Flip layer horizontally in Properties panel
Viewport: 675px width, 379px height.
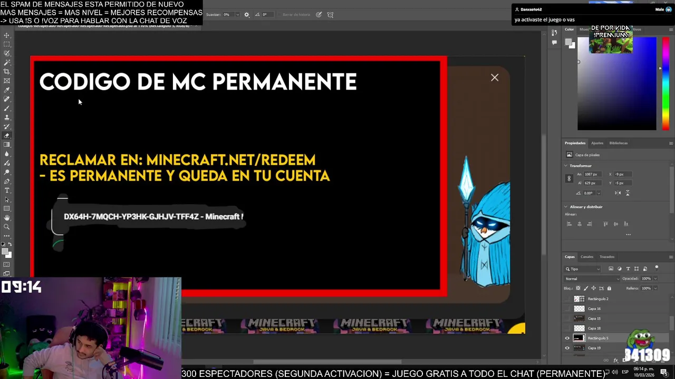618,193
